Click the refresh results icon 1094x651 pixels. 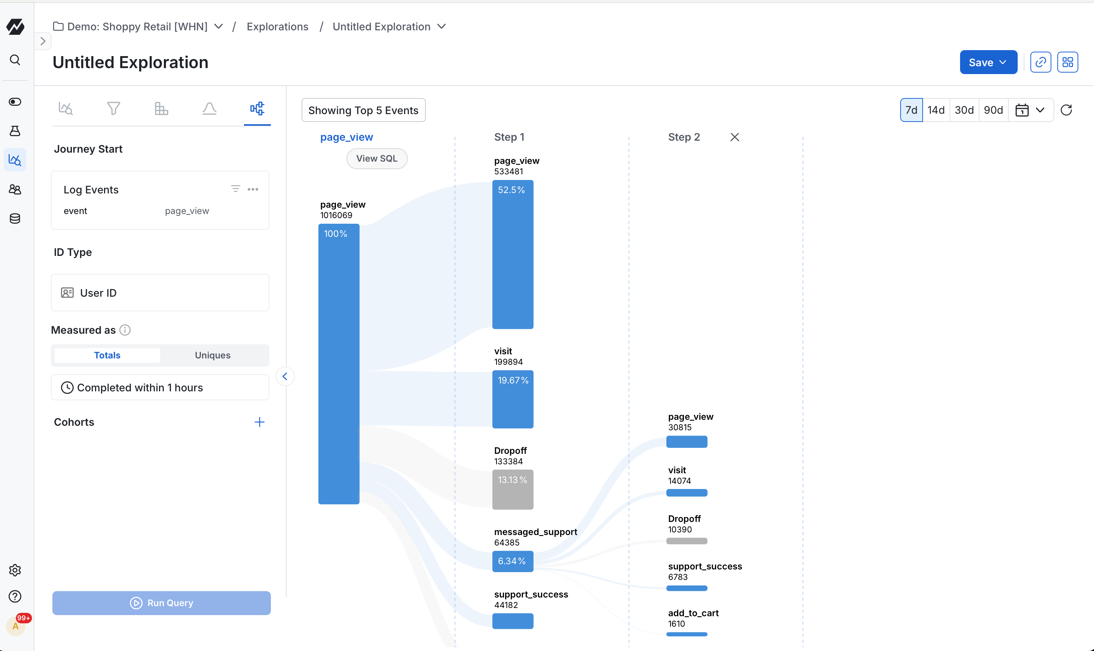click(x=1066, y=110)
